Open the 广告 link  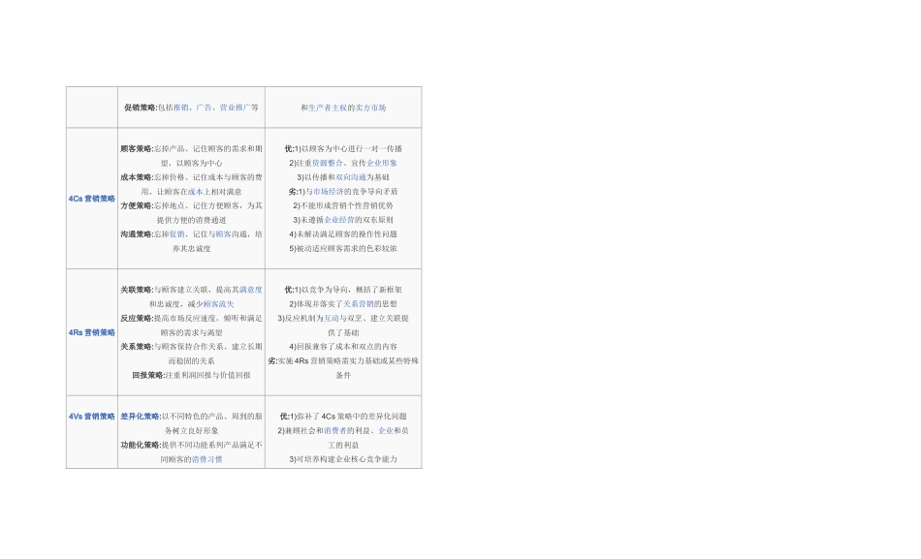coord(204,108)
